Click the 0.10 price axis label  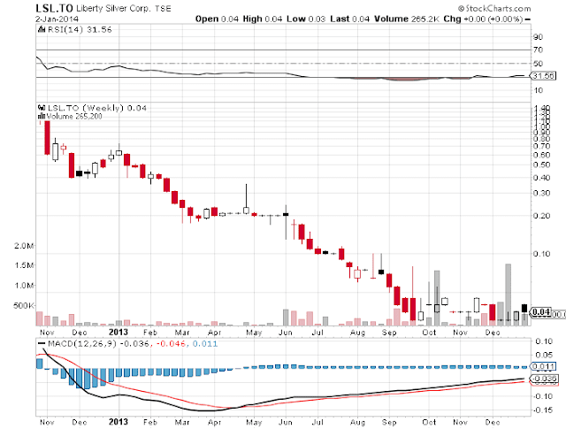pos(541,254)
